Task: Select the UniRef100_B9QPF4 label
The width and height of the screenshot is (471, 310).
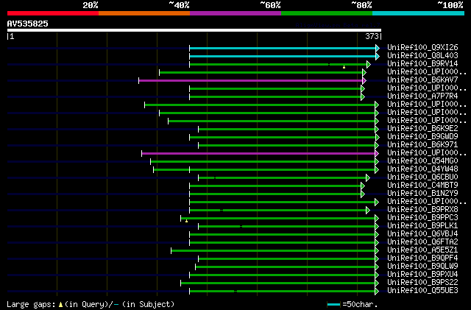Action: 422,258
